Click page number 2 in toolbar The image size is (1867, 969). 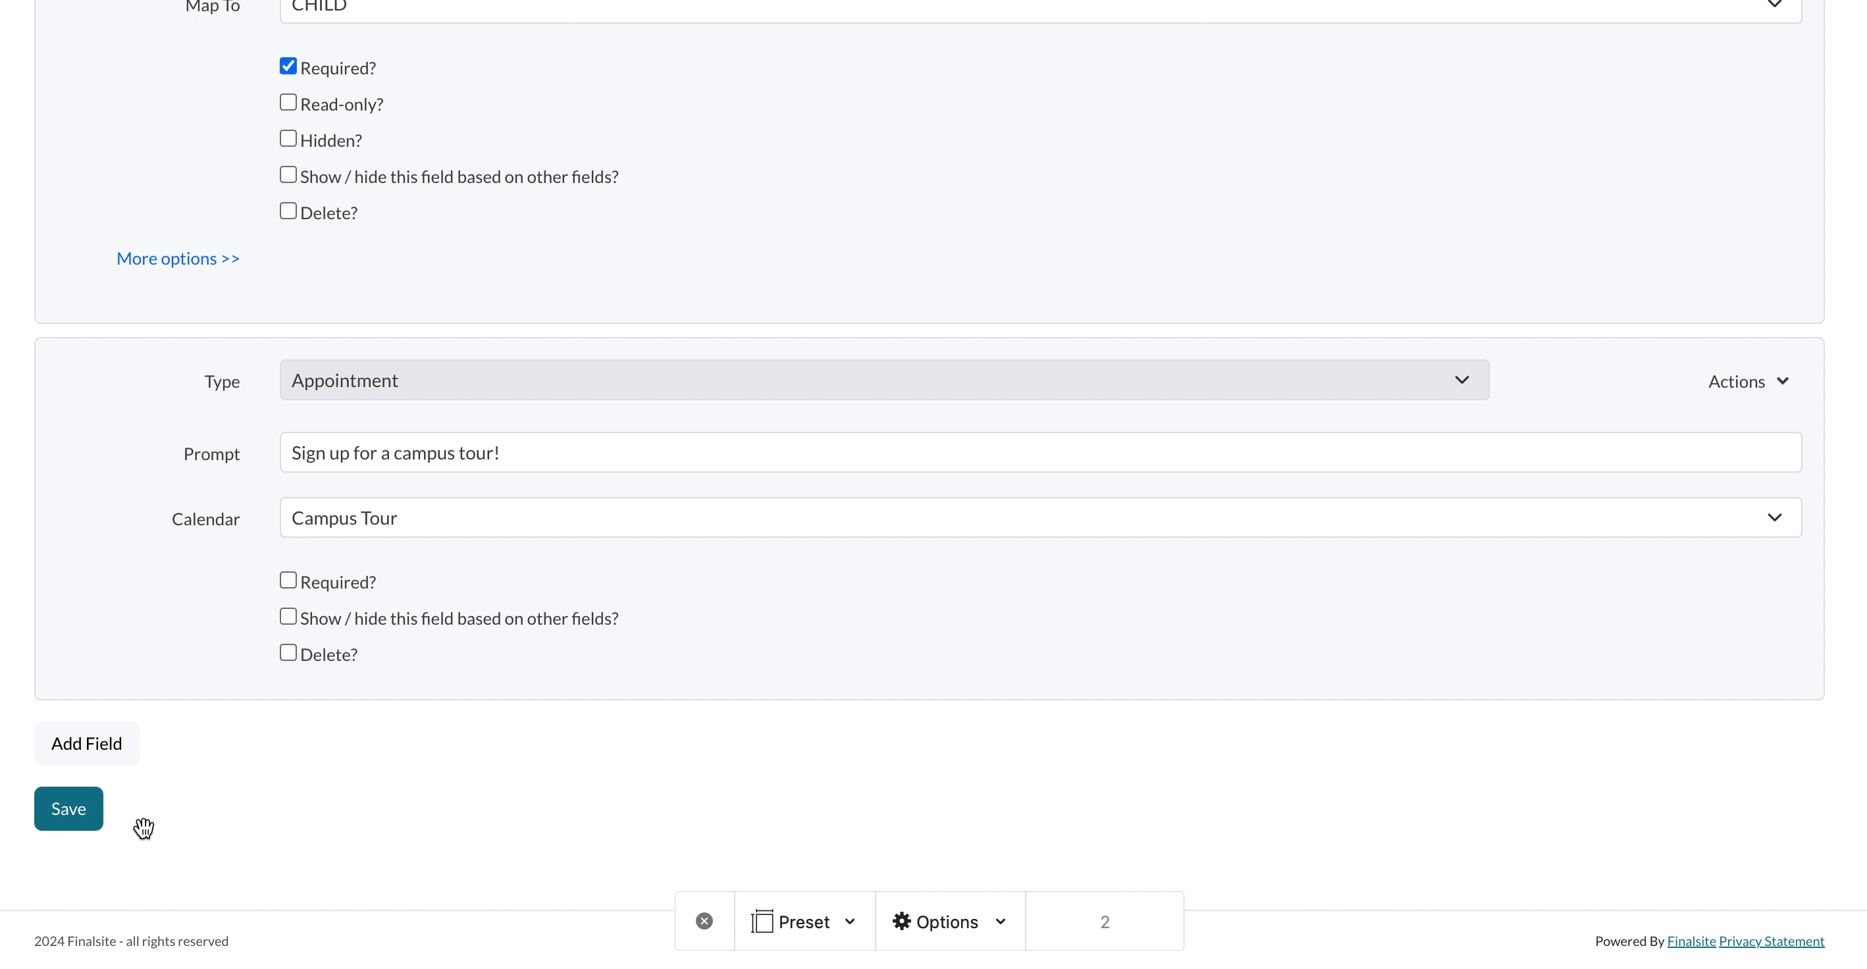point(1105,922)
